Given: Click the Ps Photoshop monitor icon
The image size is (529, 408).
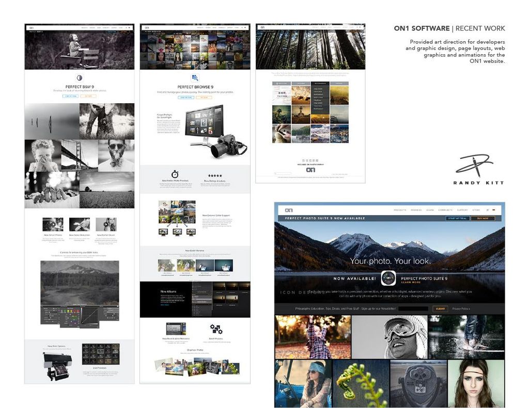Looking at the screenshot, I should click(163, 232).
